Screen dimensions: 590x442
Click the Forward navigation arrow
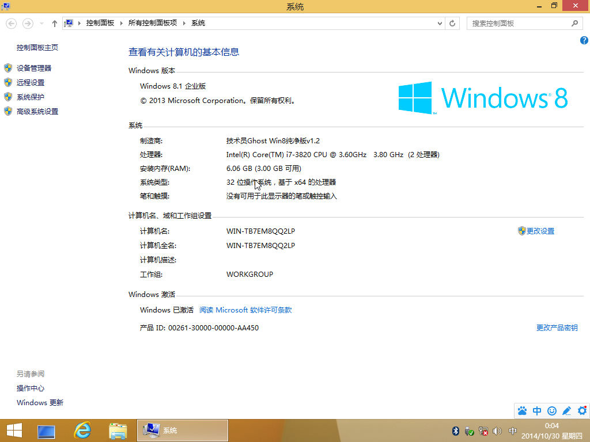click(x=28, y=23)
